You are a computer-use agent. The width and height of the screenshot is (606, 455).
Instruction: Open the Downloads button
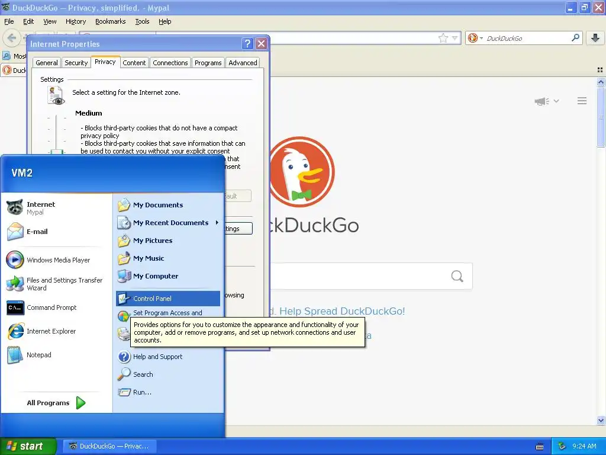595,37
